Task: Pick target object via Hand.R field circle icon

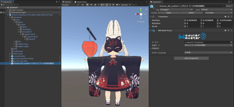Action: coord(231,42)
